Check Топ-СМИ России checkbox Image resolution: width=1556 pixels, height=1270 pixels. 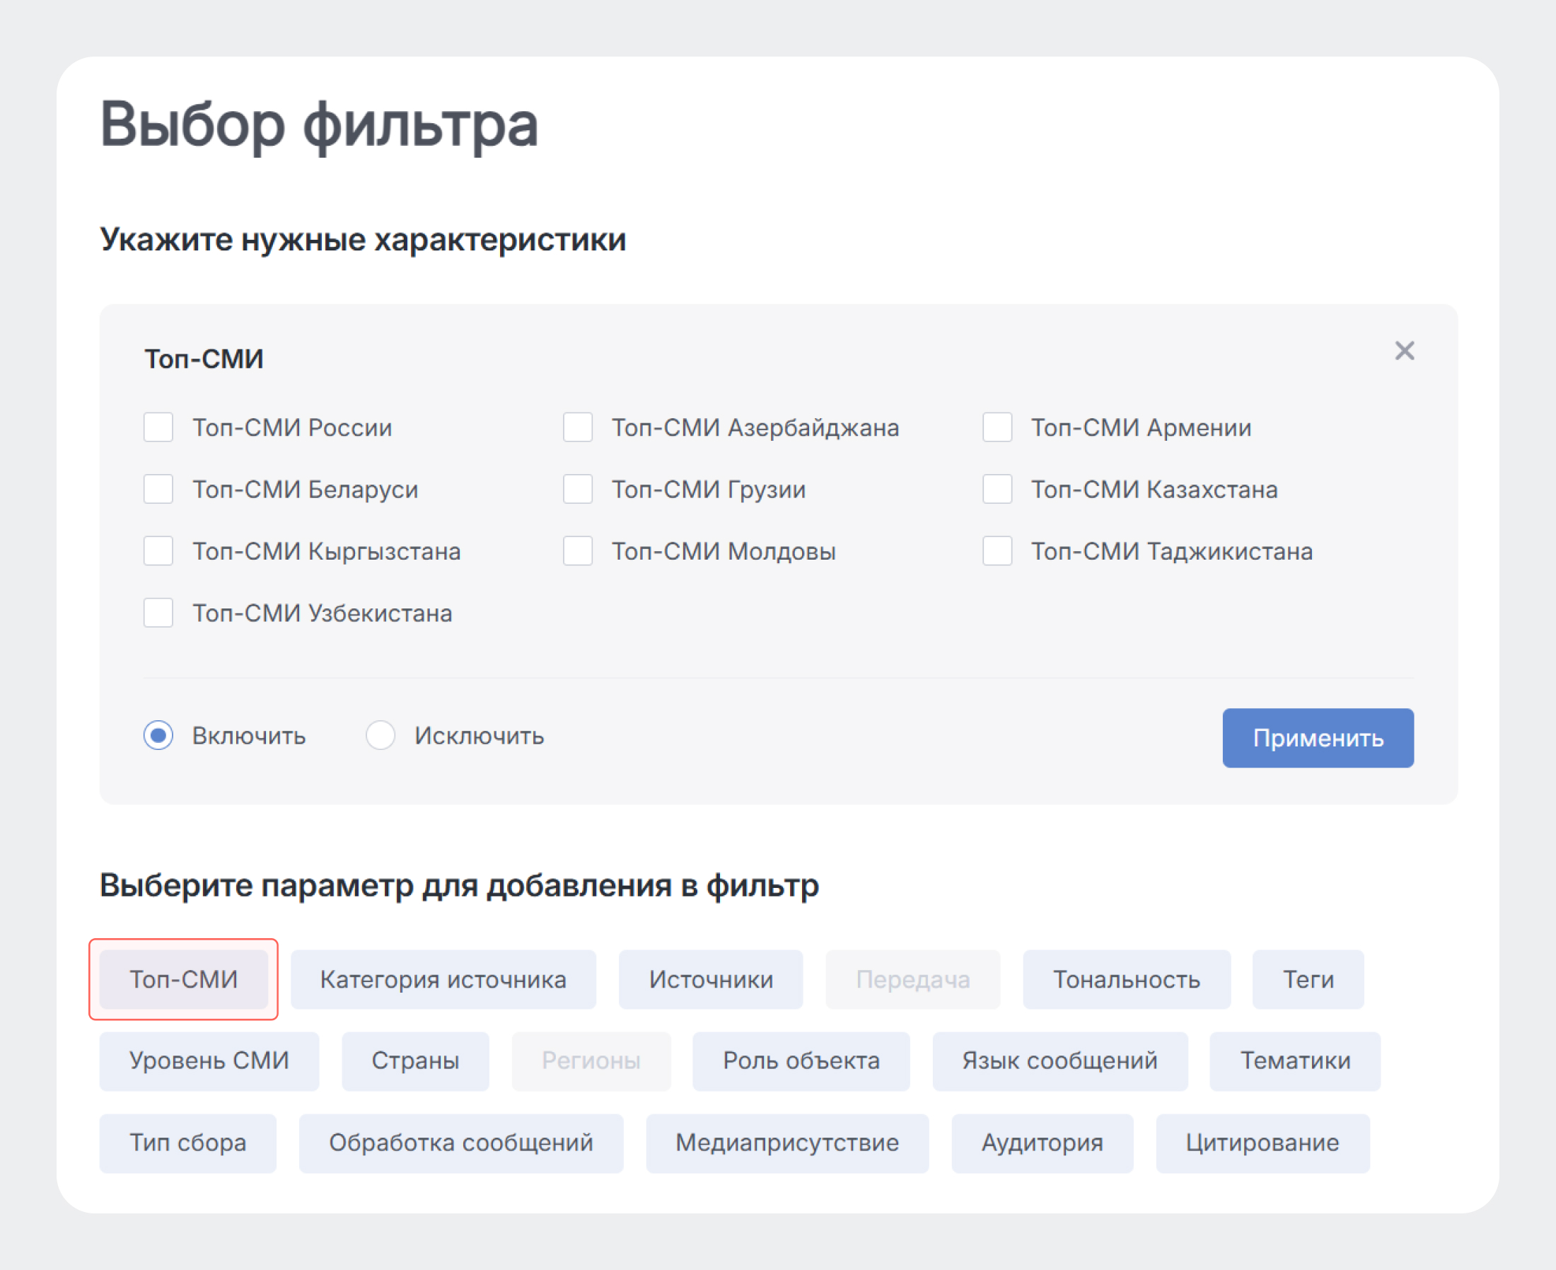pyautogui.click(x=158, y=428)
